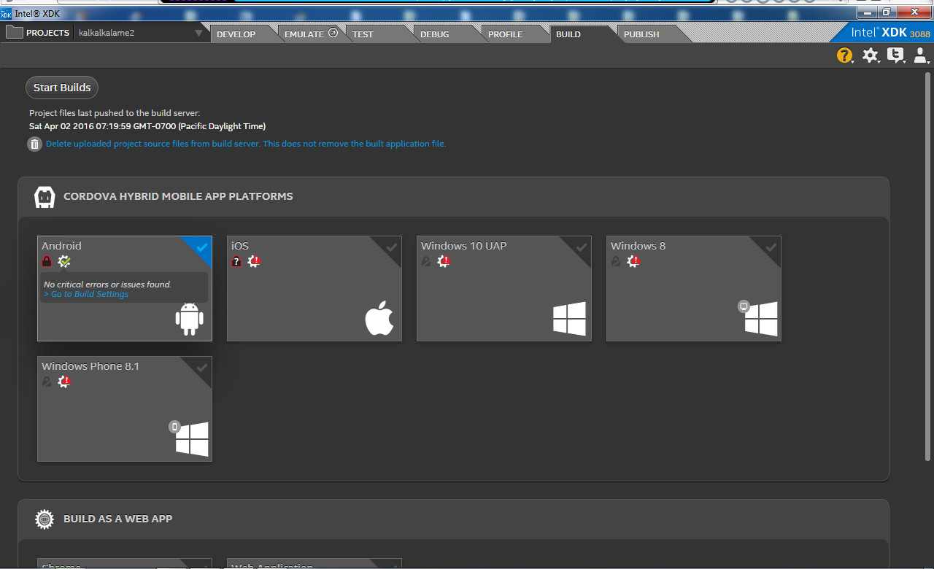Image resolution: width=934 pixels, height=569 pixels.
Task: Click the CORDOVA HYBRID MOBILE APP PLATFORMS heading
Action: click(x=178, y=197)
